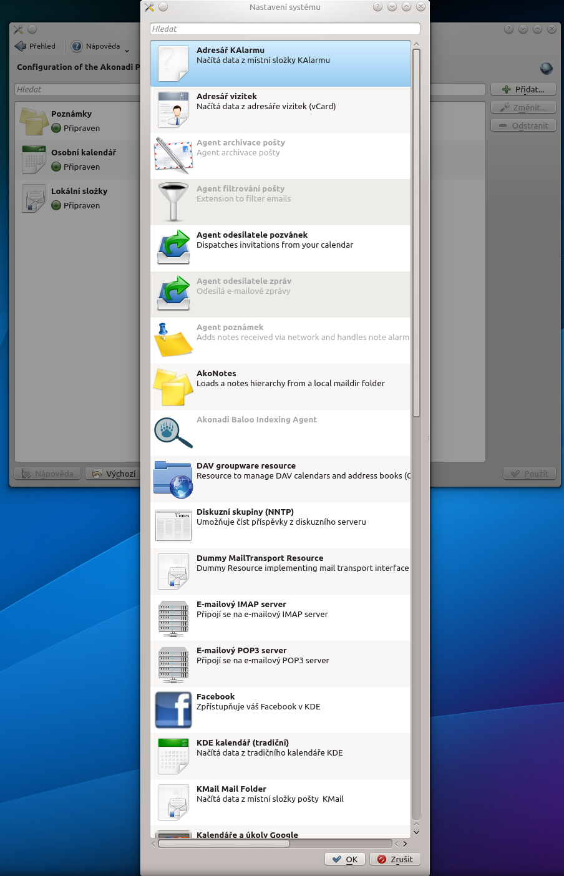The width and height of the screenshot is (564, 876).
Task: Click the Agent archivace pošty envelope icon
Action: (x=173, y=155)
